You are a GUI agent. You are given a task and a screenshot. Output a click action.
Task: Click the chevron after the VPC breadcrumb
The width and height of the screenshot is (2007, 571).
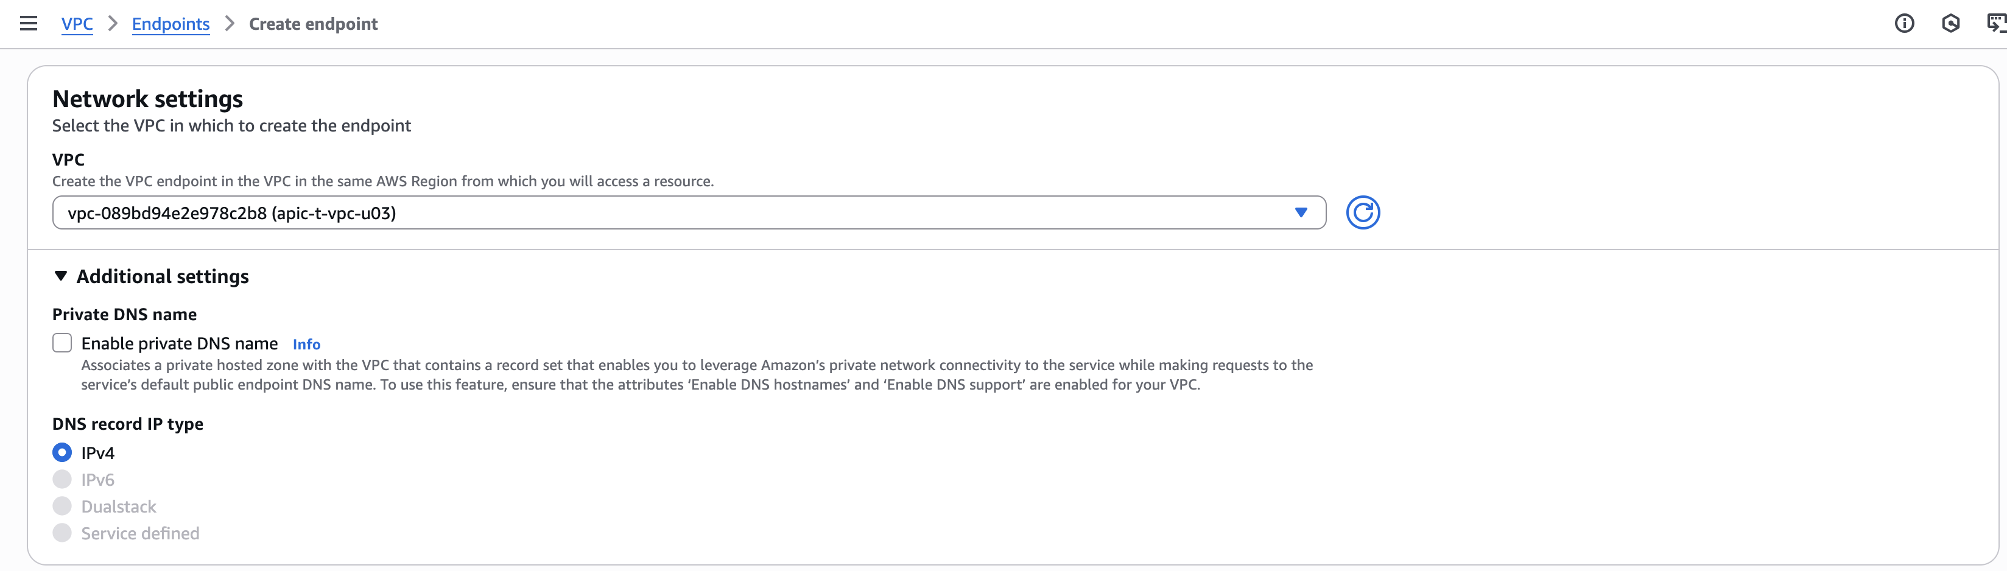[113, 23]
